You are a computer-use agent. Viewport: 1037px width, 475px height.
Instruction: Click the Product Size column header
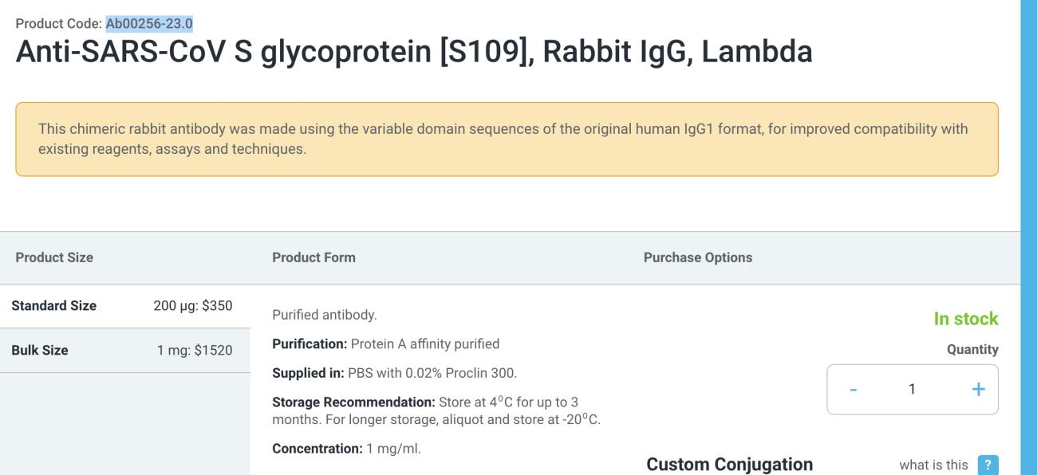pyautogui.click(x=54, y=257)
